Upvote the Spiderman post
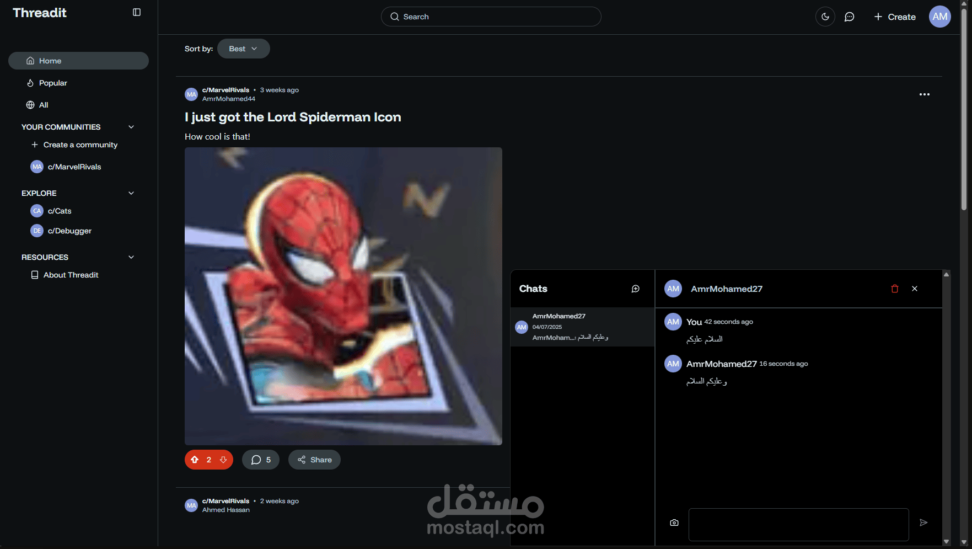The width and height of the screenshot is (972, 549). coord(195,460)
